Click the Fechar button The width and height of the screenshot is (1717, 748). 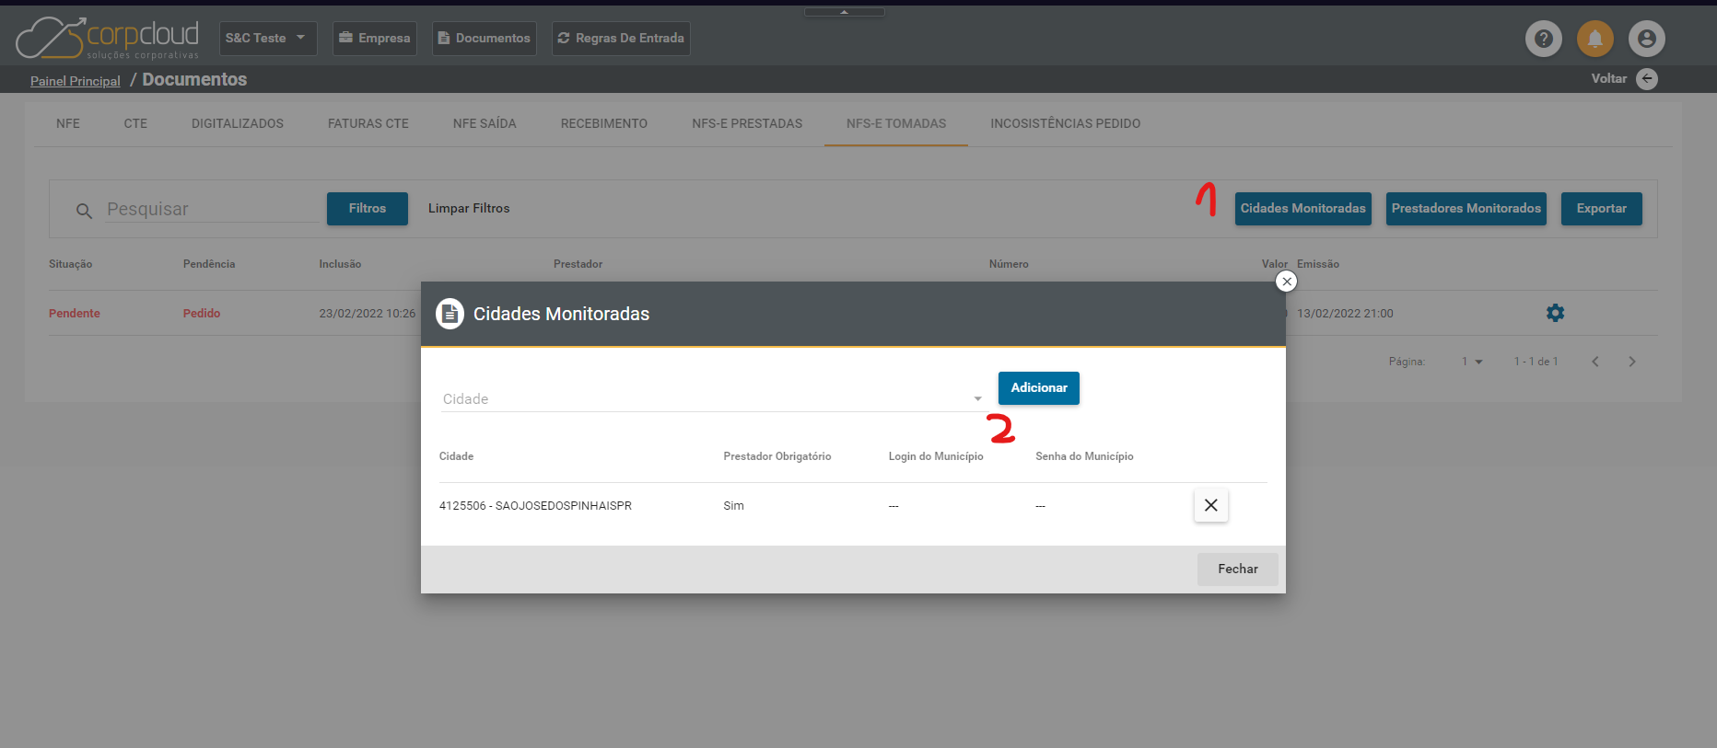pyautogui.click(x=1238, y=570)
